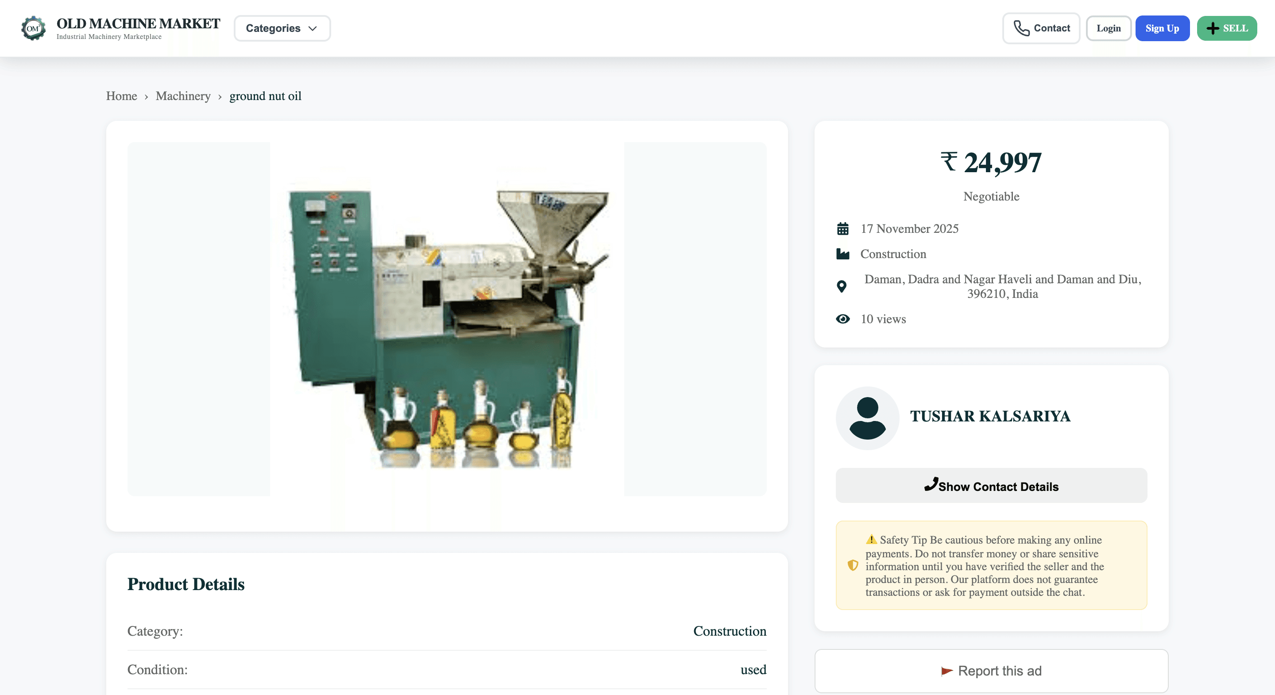
Task: Click the factory icon next to Construction
Action: click(x=842, y=254)
